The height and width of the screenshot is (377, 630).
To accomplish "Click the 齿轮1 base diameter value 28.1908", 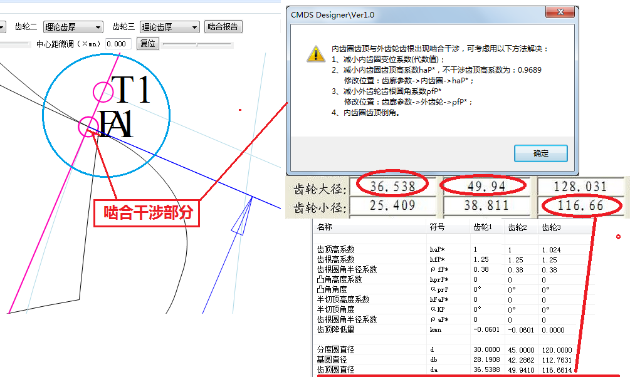I will 486,359.
